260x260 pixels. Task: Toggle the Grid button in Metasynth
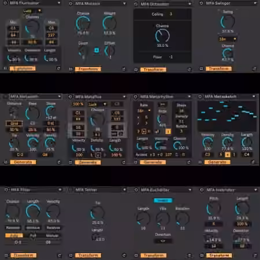click(x=14, y=124)
